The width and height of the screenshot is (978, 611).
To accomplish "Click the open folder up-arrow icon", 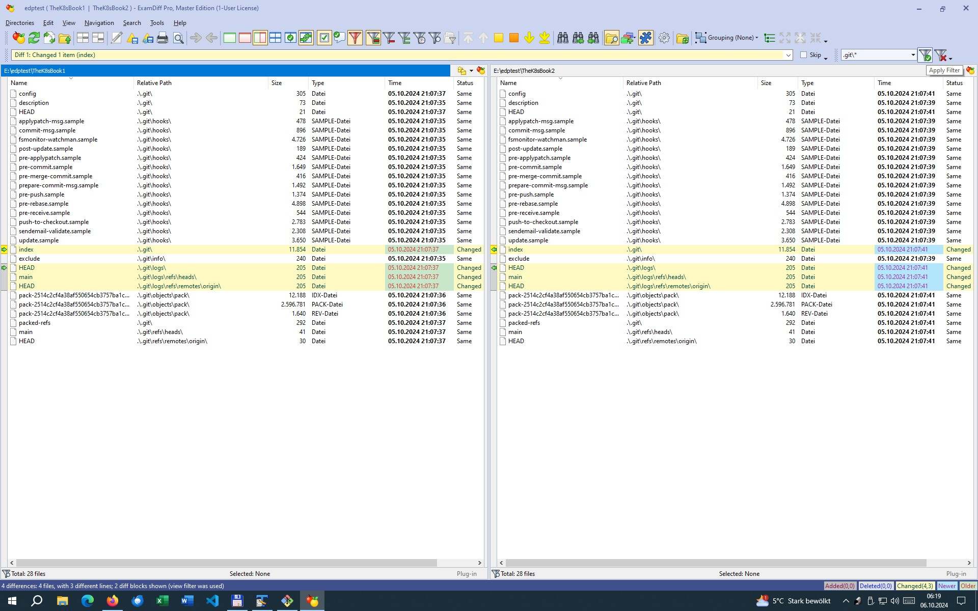I will (x=65, y=38).
